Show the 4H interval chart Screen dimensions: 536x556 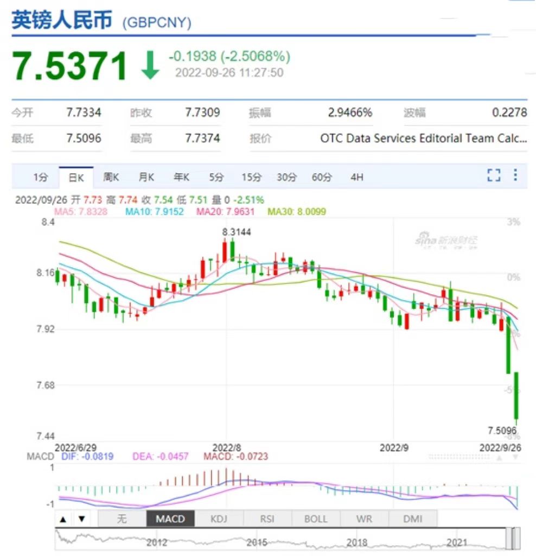[x=357, y=178]
